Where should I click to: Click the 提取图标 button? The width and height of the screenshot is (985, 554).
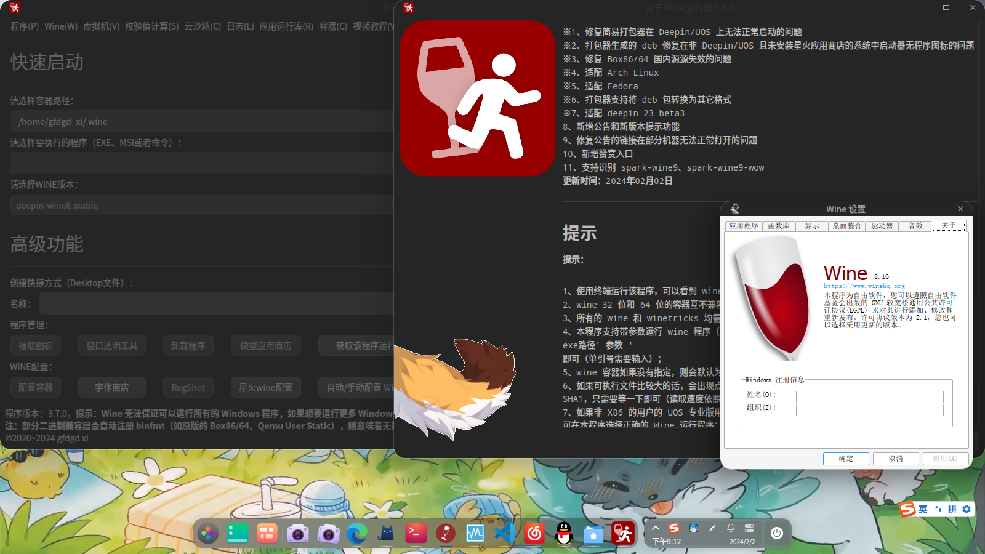(36, 346)
